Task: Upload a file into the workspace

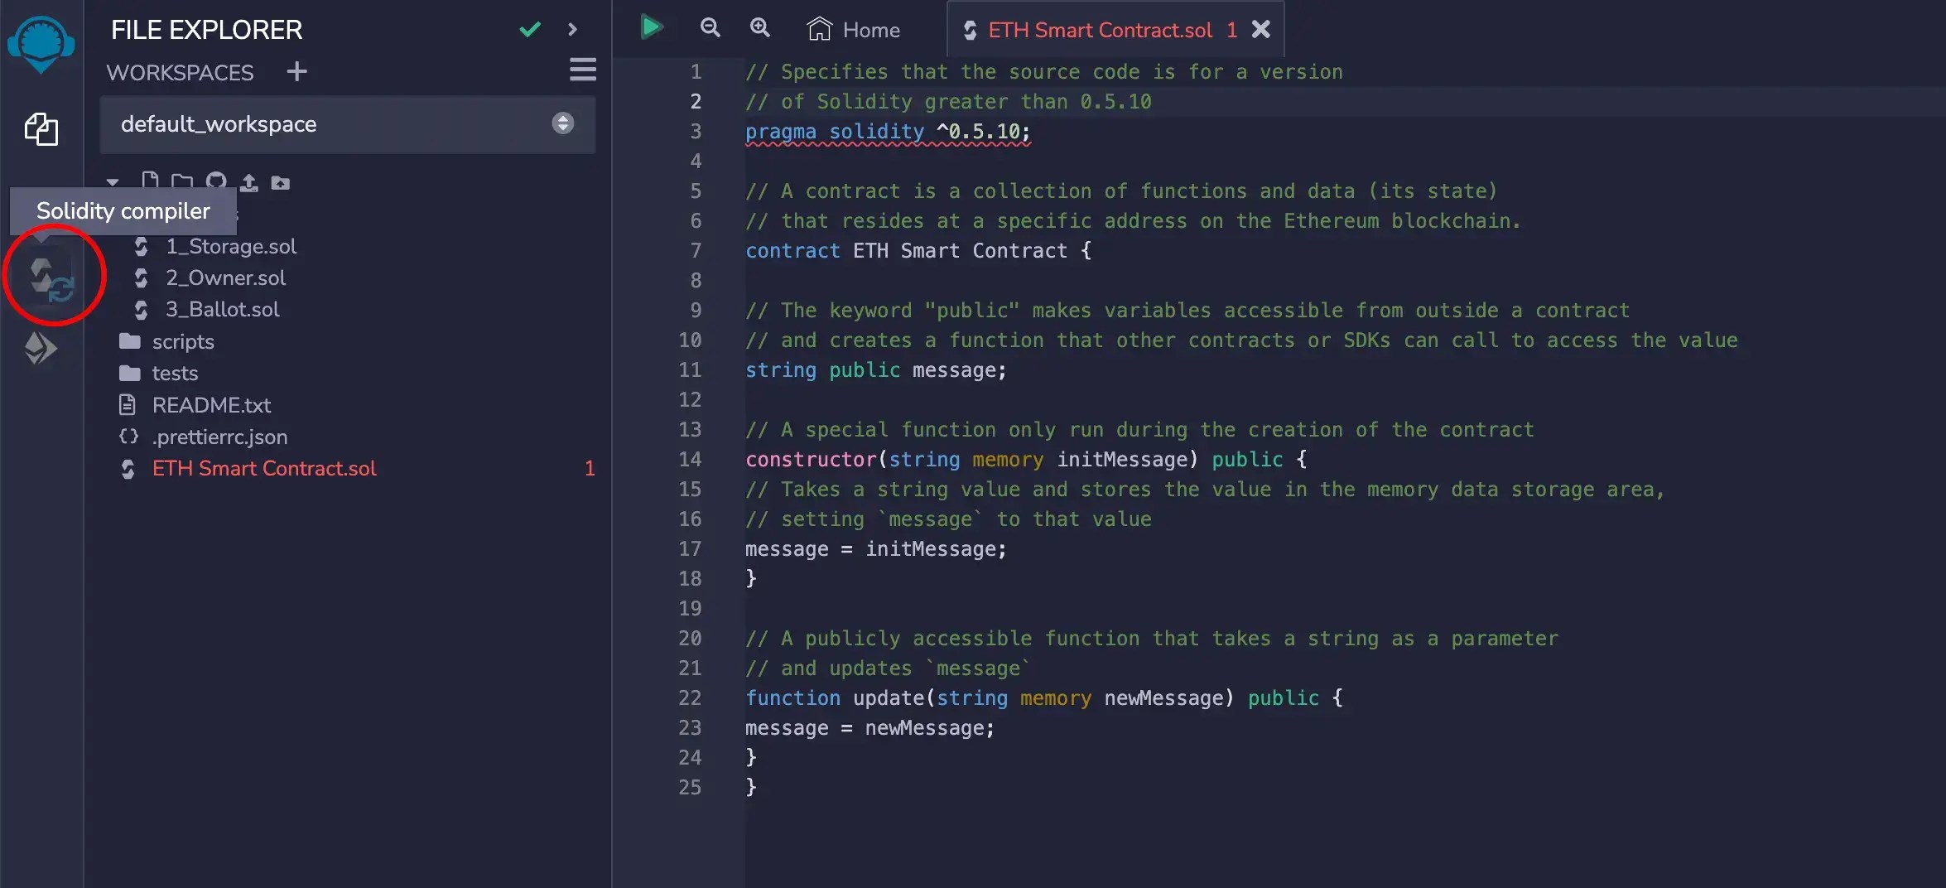Action: (x=248, y=181)
